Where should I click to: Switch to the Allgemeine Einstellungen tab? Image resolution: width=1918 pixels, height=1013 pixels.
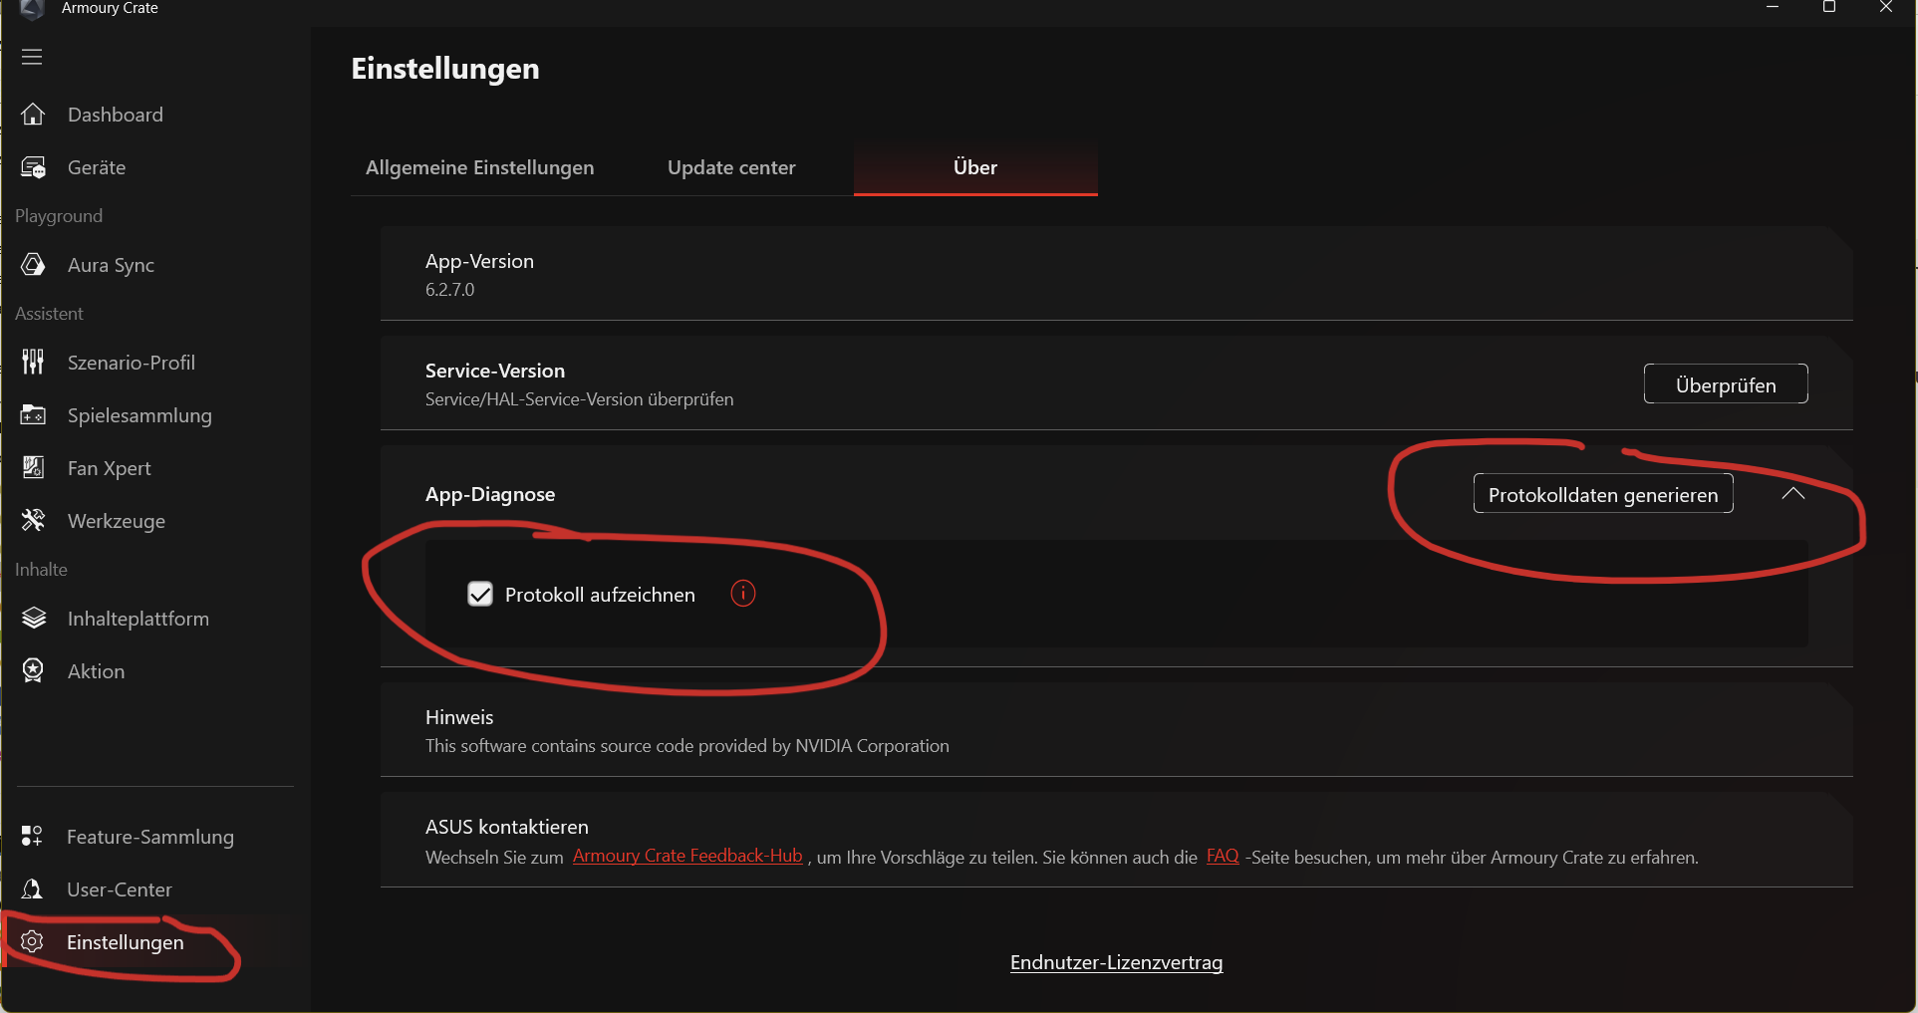coord(479,167)
